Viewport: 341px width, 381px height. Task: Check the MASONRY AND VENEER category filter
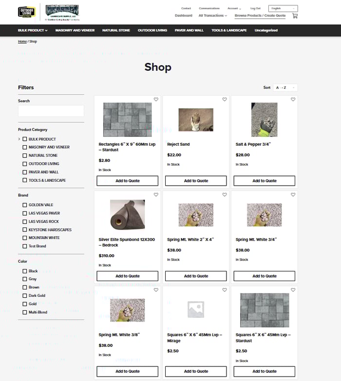point(25,147)
